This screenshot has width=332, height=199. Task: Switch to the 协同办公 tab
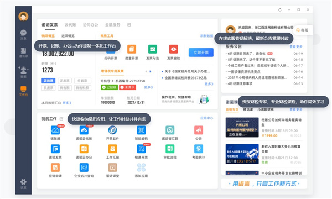[90, 25]
